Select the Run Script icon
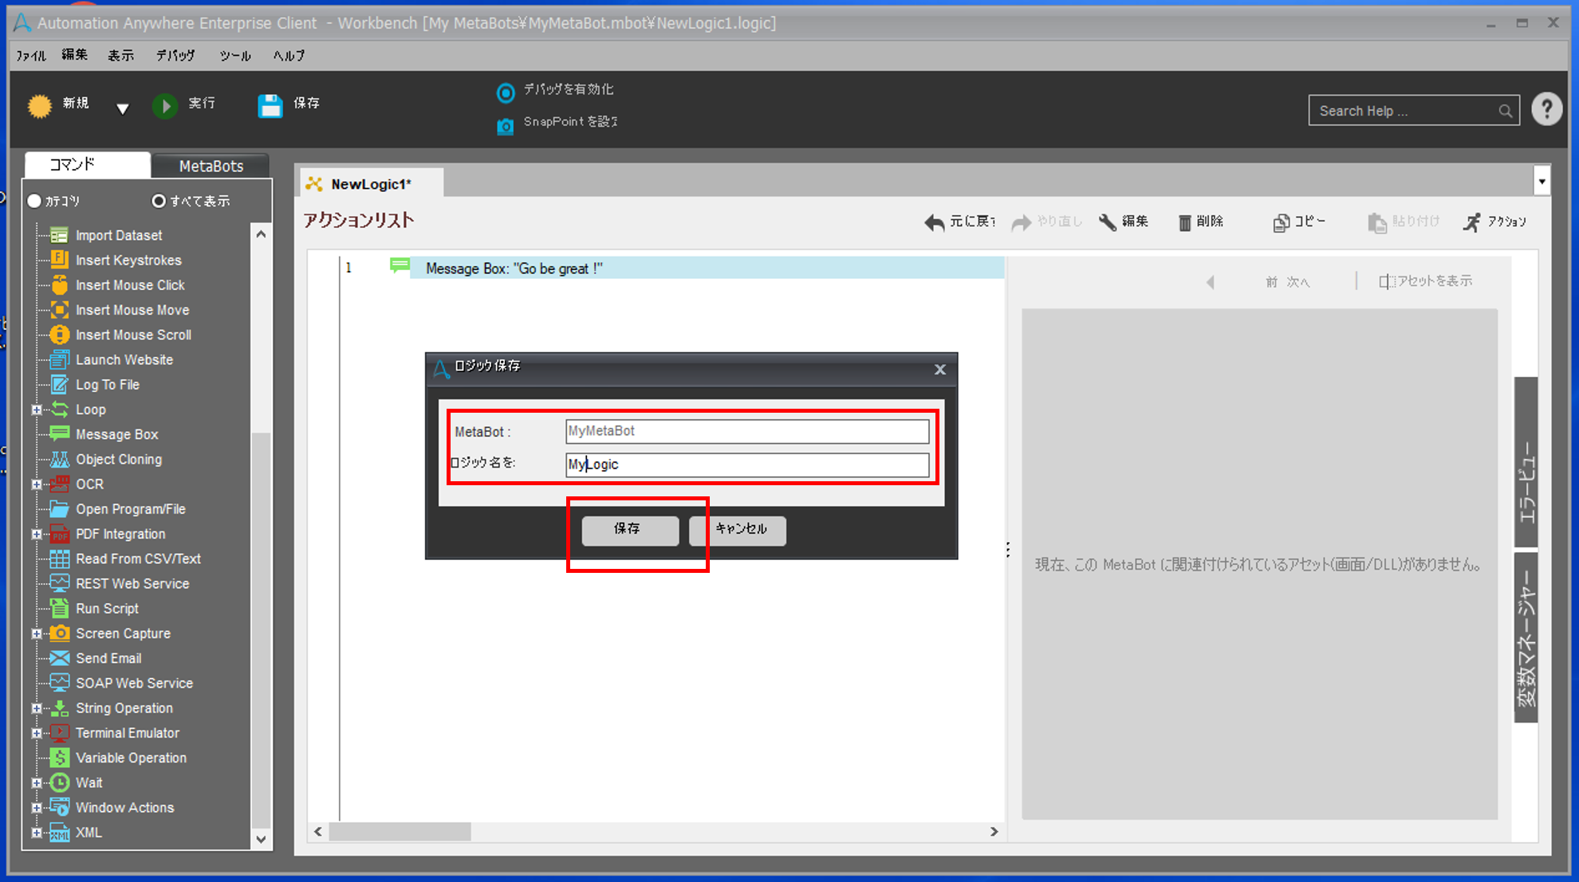Image resolution: width=1579 pixels, height=882 pixels. point(59,608)
